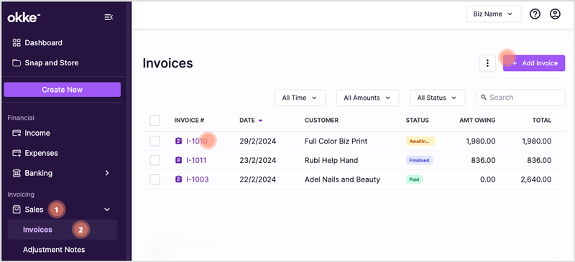Image resolution: width=575 pixels, height=262 pixels.
Task: Open the help question mark icon
Action: (535, 14)
